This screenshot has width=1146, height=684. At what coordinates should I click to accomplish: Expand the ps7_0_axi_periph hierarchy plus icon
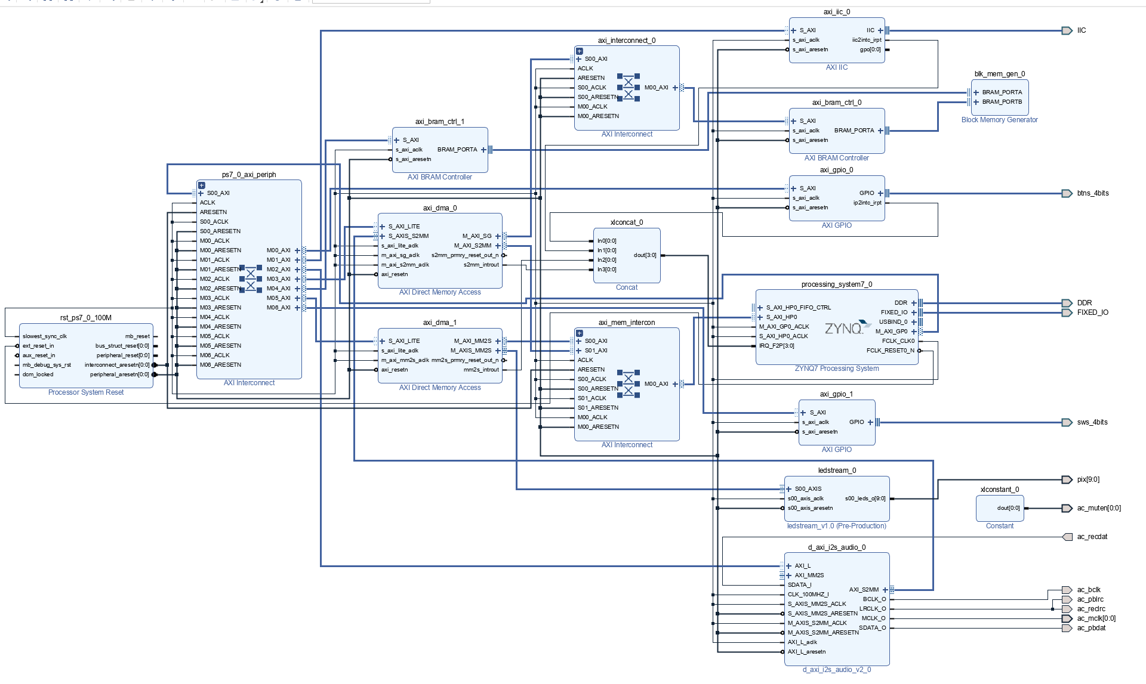point(202,185)
